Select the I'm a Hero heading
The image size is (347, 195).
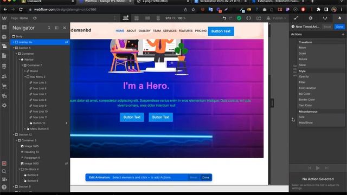[146, 86]
